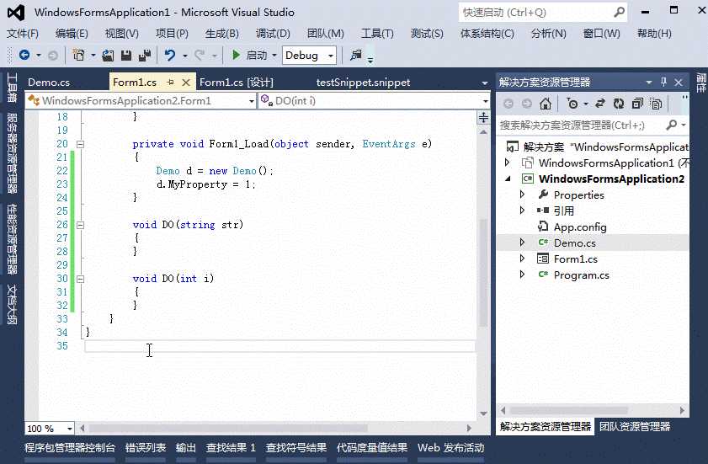Click the Save All toolbar icon
708x464 pixels.
tap(145, 56)
